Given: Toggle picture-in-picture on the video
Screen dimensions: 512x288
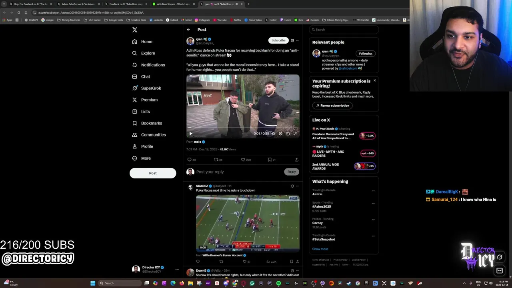Looking at the screenshot, I should coord(288,134).
